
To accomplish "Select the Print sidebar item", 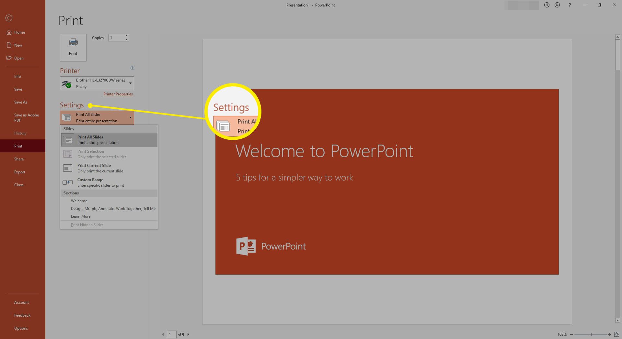I will tap(23, 146).
